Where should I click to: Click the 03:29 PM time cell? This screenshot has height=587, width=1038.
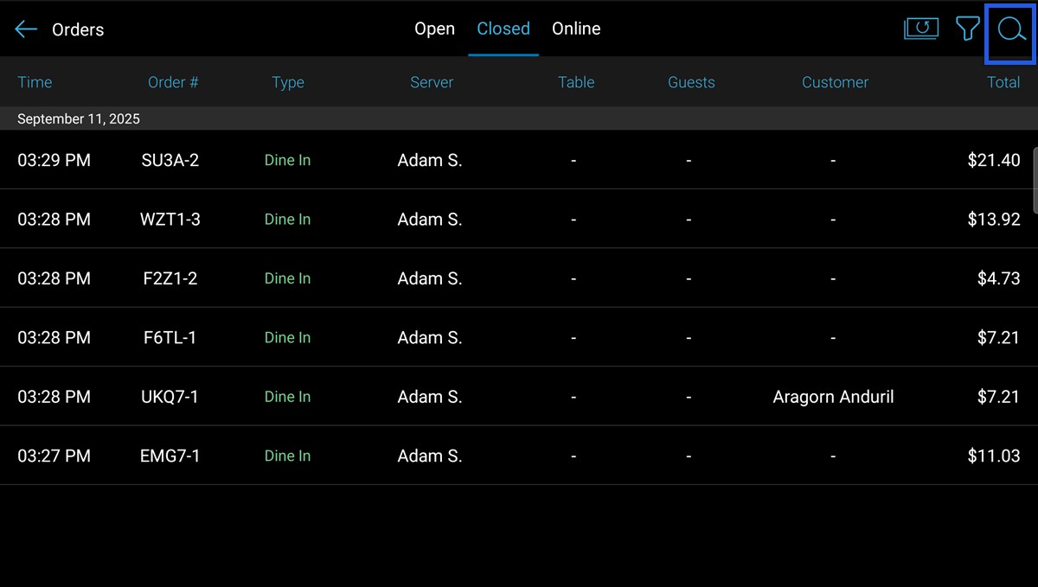click(x=54, y=160)
